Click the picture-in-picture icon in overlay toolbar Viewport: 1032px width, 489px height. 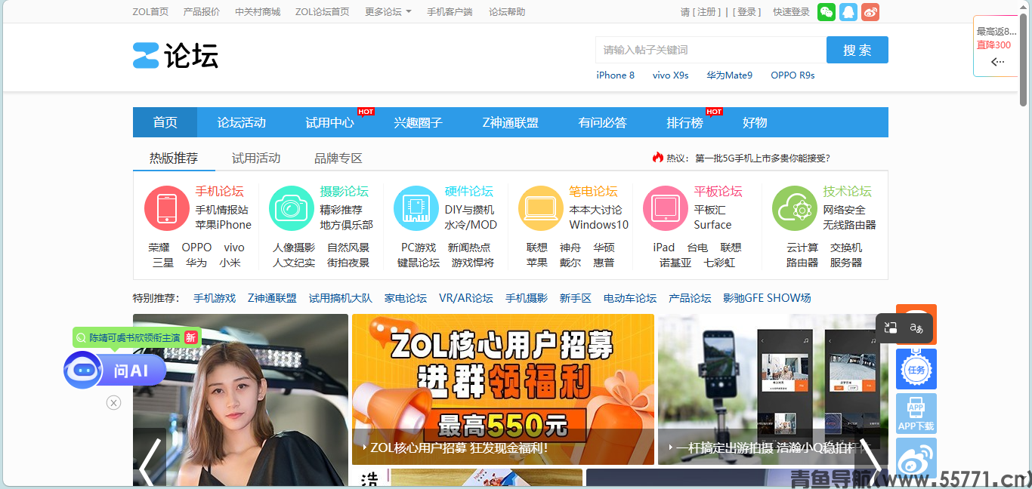pyautogui.click(x=891, y=328)
